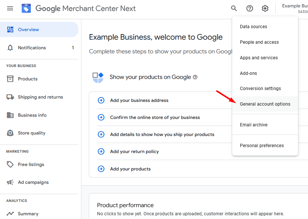Go to Overview in the sidebar

[39, 30]
